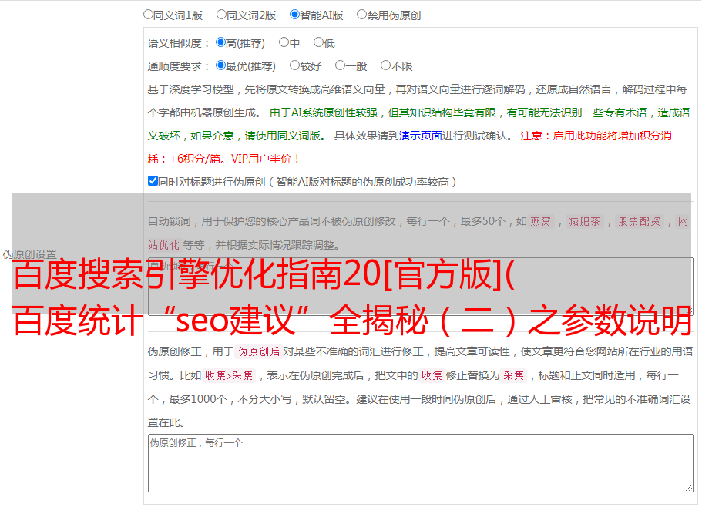Click into the 伪原创修正 text area
702x507 pixels.
tap(421, 463)
